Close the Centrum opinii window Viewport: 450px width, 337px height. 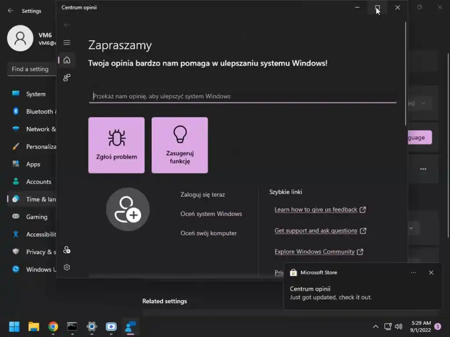tap(397, 7)
